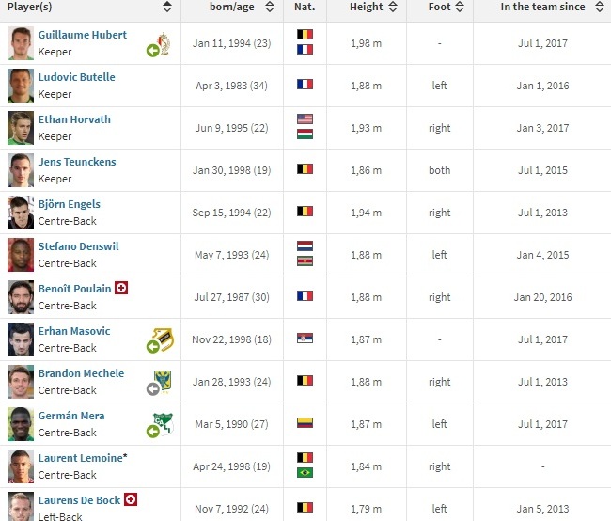The height and width of the screenshot is (521, 611).
Task: Click Ludovic Butelle's French flag icon
Action: 305,85
